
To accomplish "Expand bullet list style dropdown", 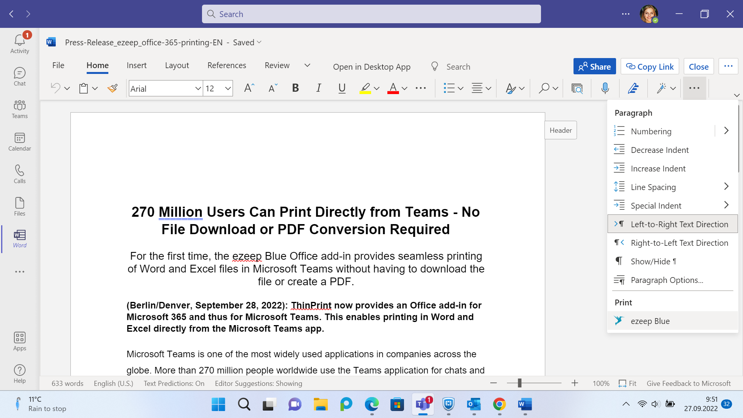I will (x=461, y=89).
